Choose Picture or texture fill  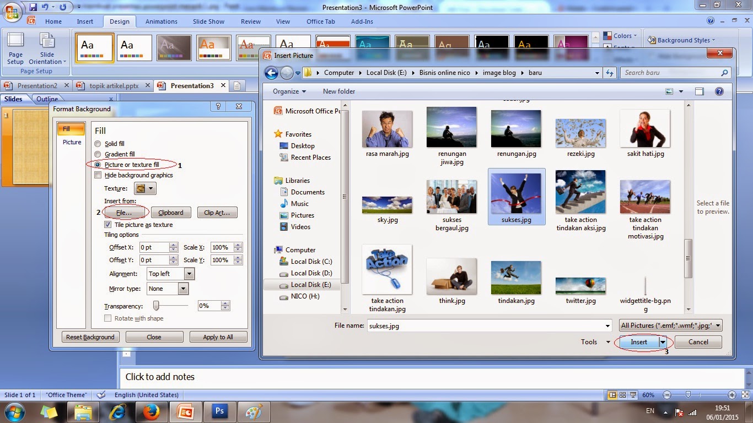98,165
